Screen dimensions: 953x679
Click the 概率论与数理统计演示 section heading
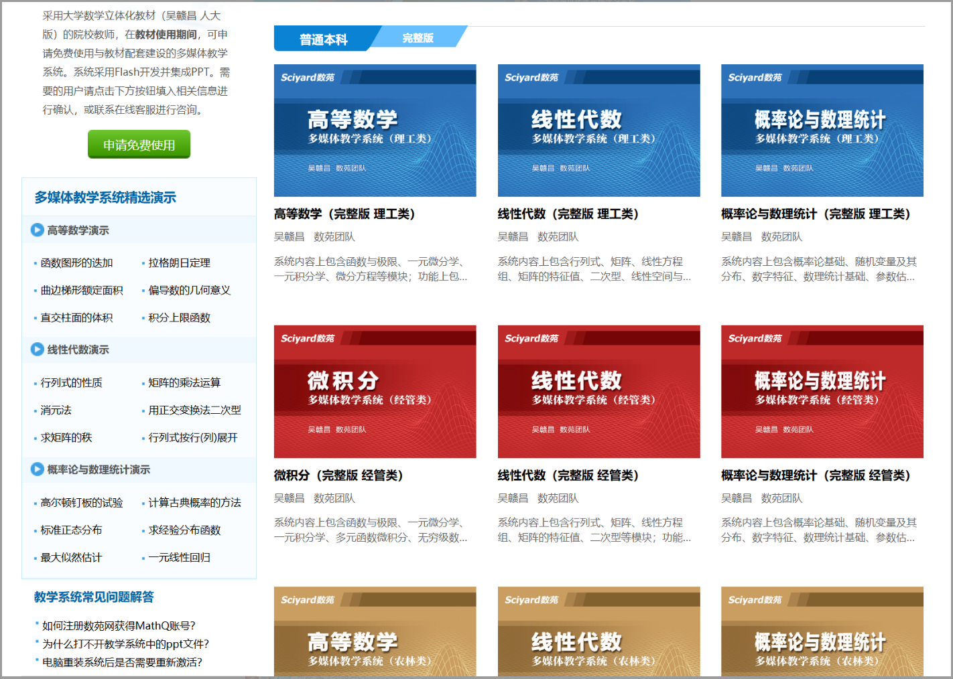pos(99,469)
